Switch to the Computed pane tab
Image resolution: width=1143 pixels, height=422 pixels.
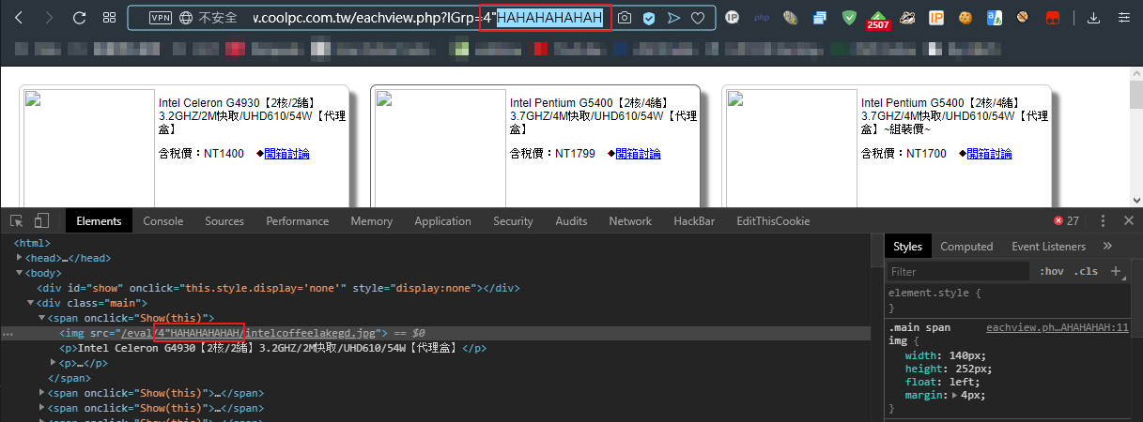966,247
